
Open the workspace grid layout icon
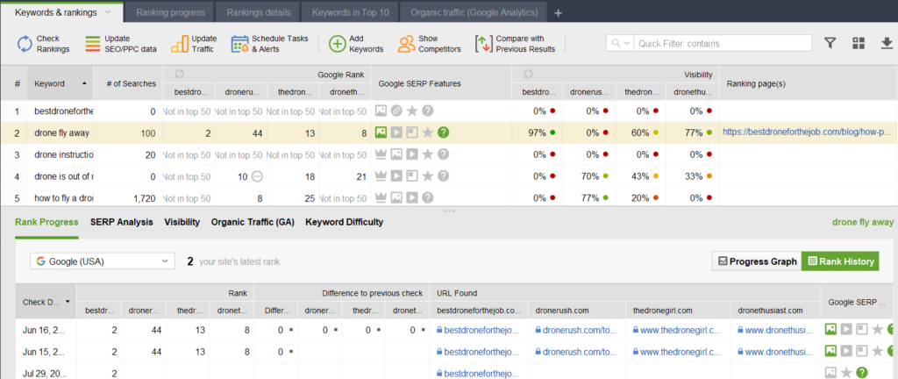pyautogui.click(x=858, y=44)
